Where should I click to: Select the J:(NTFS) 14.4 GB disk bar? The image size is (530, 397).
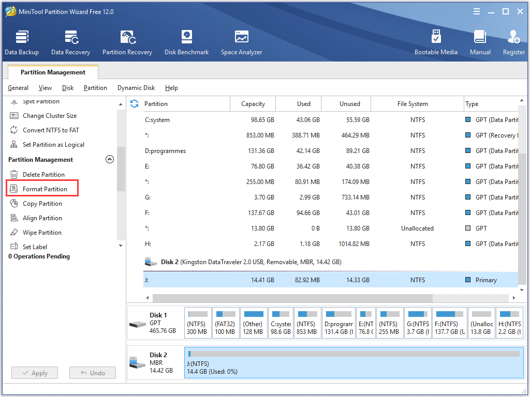(x=354, y=362)
